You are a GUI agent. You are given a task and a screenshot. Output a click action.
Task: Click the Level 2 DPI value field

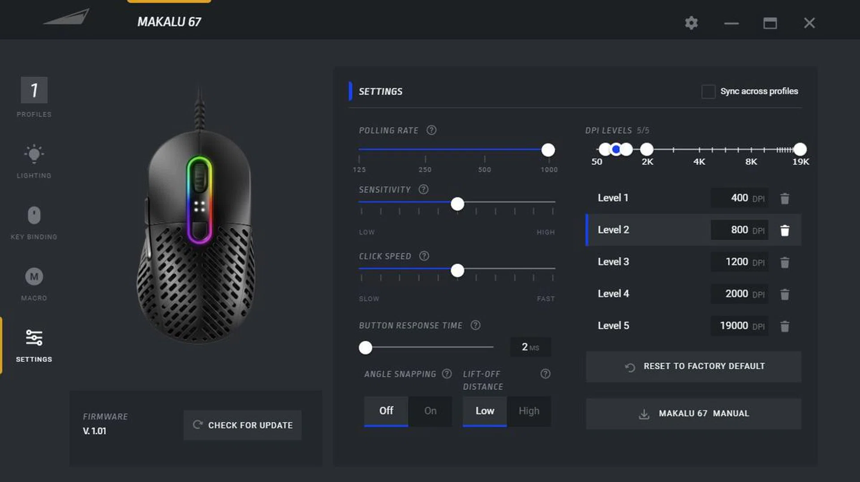click(739, 230)
